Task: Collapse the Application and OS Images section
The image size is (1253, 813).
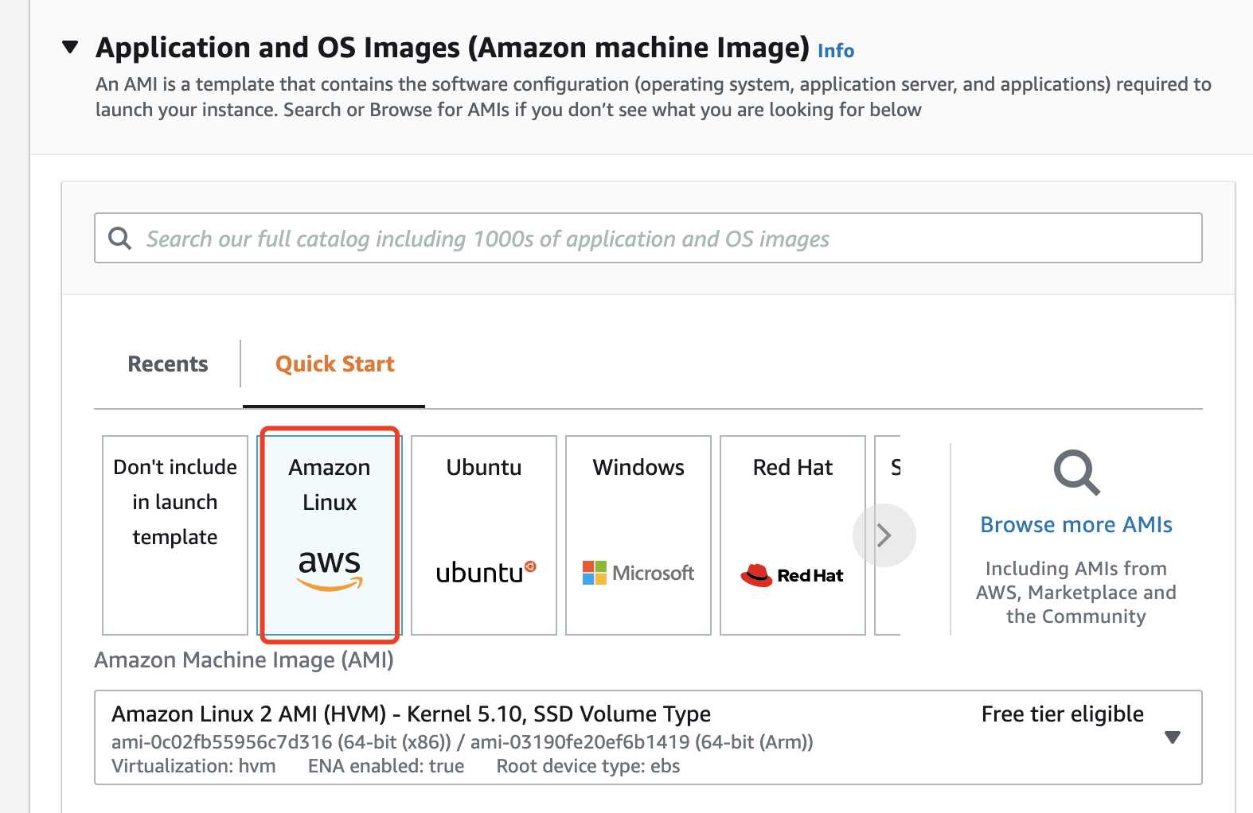Action: (70, 47)
